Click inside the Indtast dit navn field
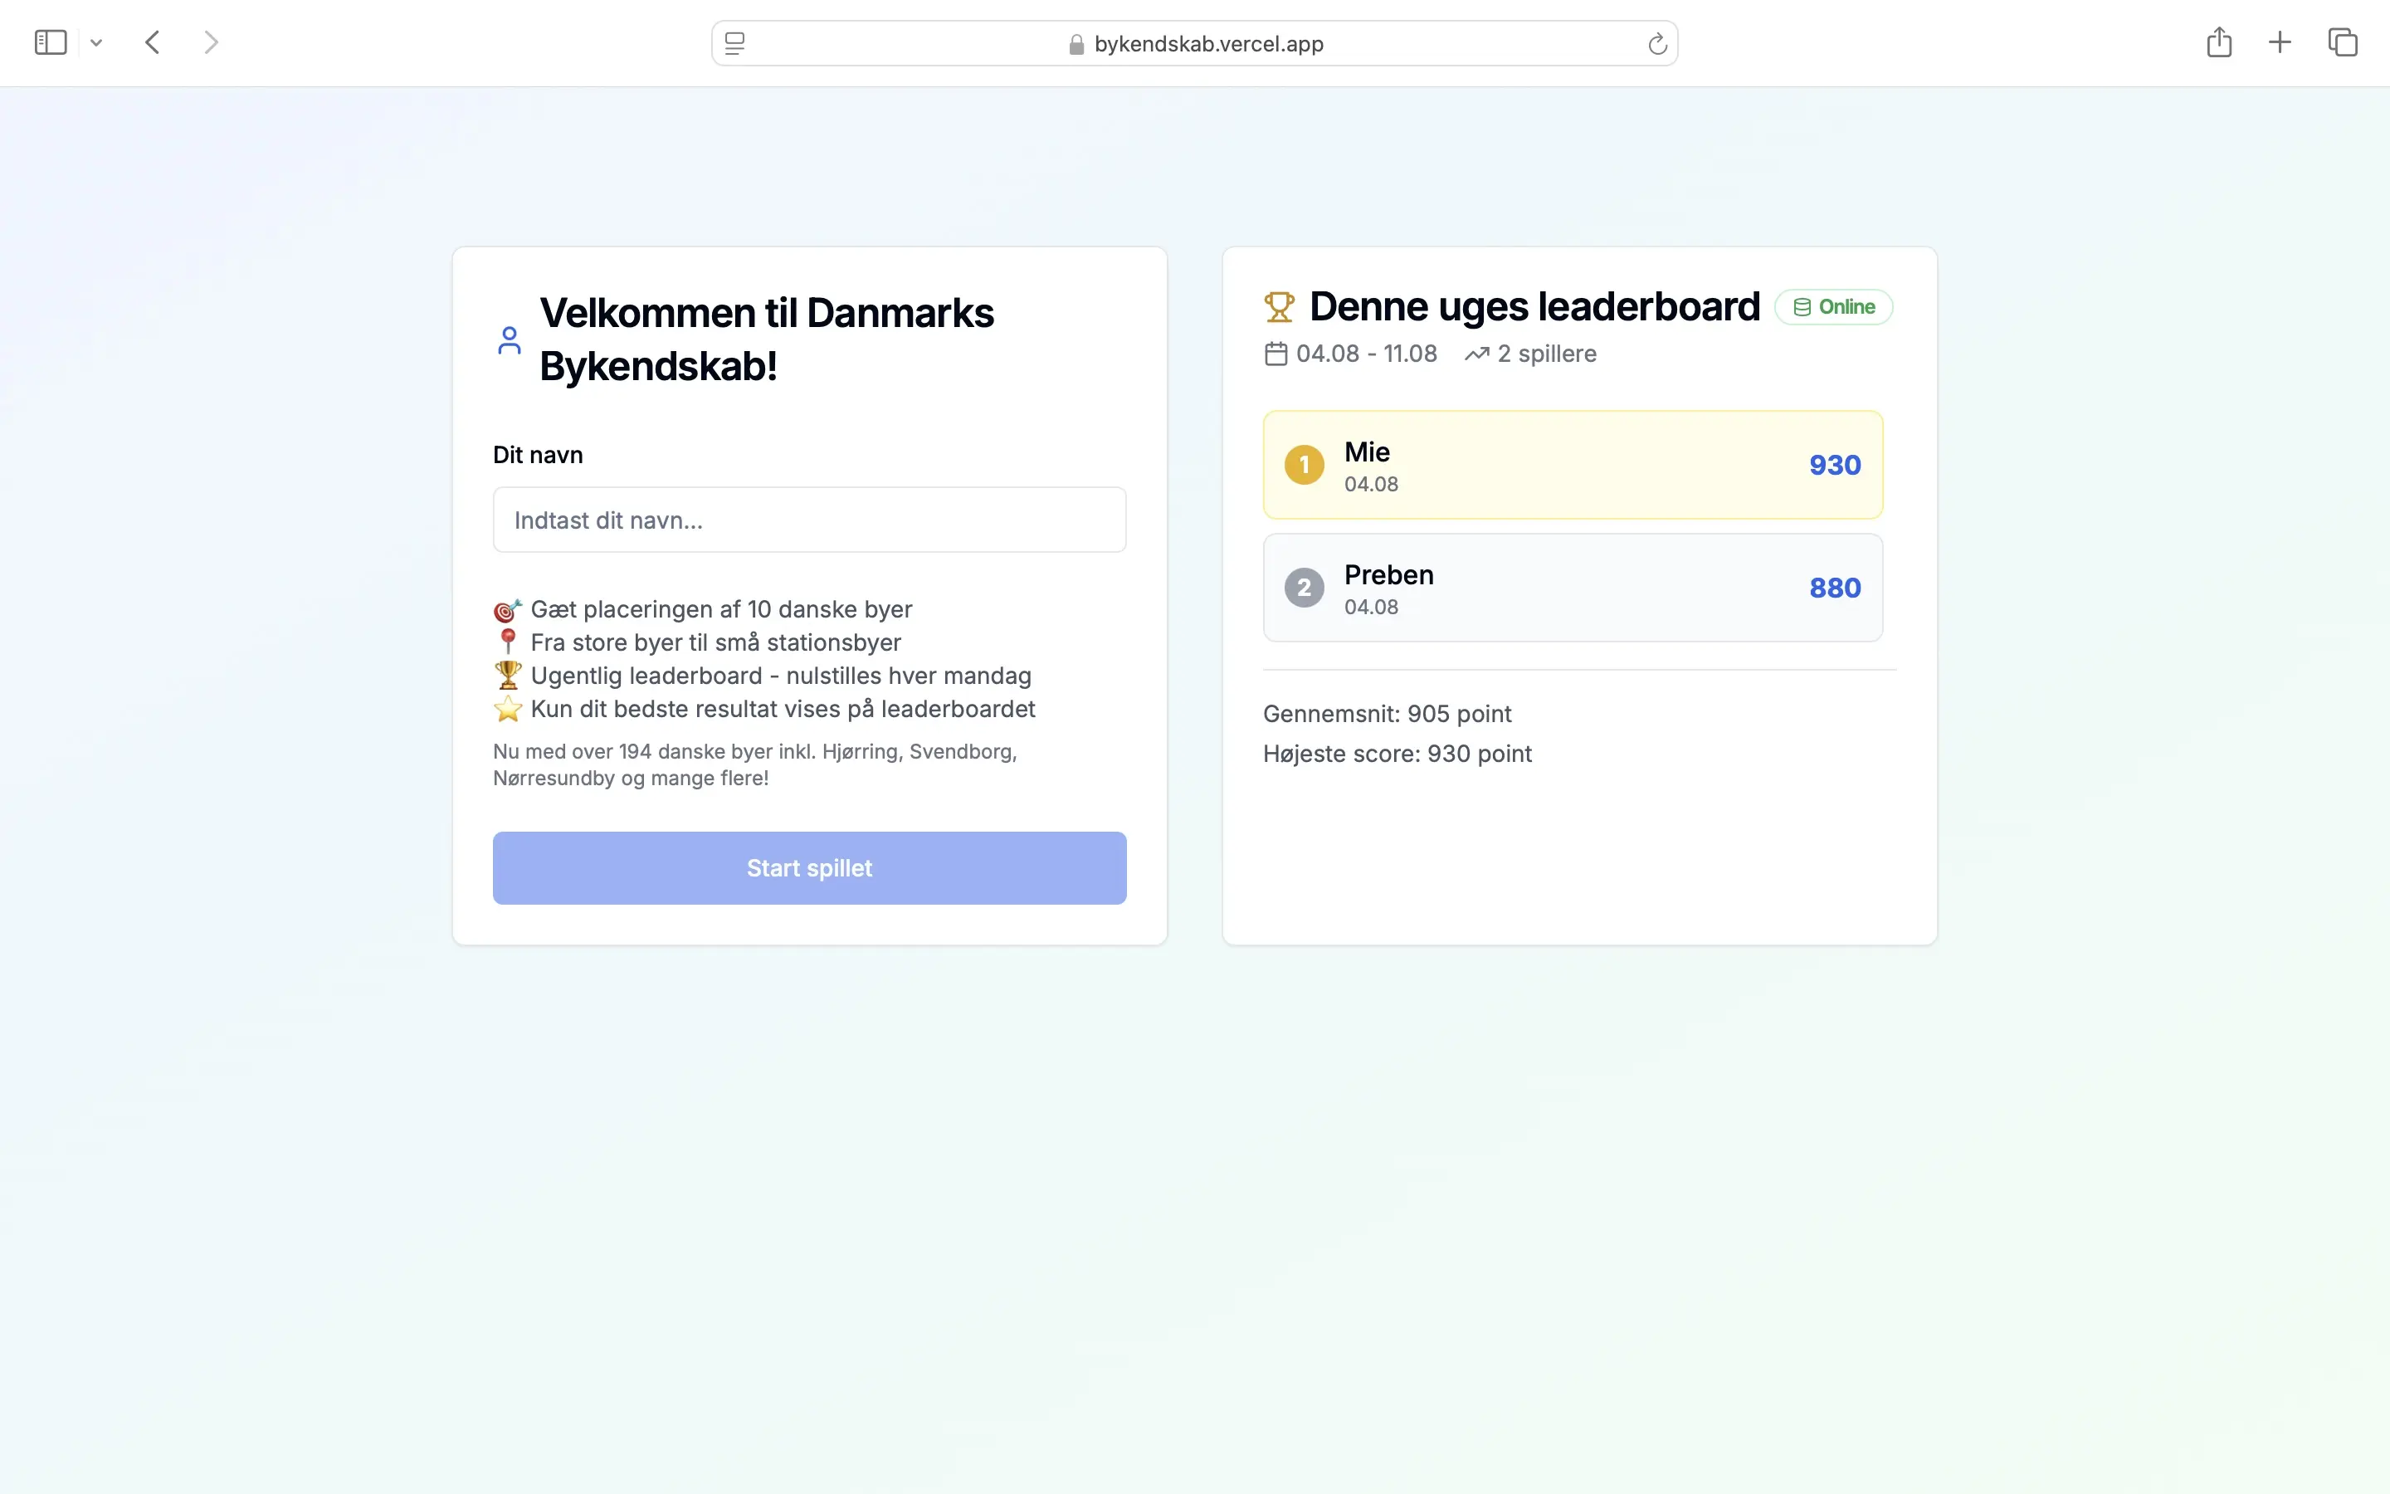 pyautogui.click(x=807, y=519)
